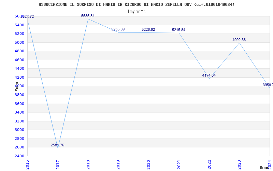Click the 2400 tick on the y-axis

click(19, 156)
